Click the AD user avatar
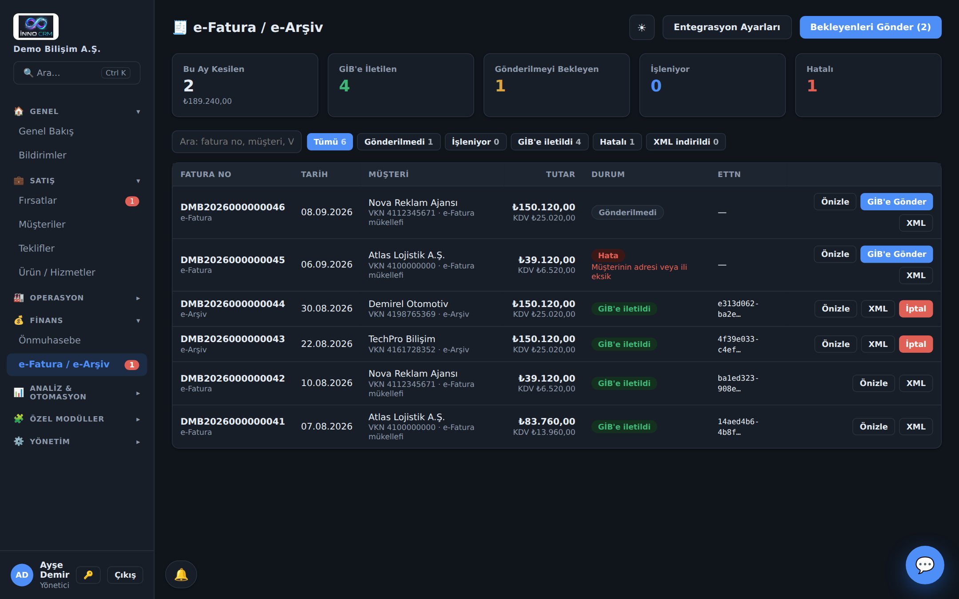 tap(22, 575)
